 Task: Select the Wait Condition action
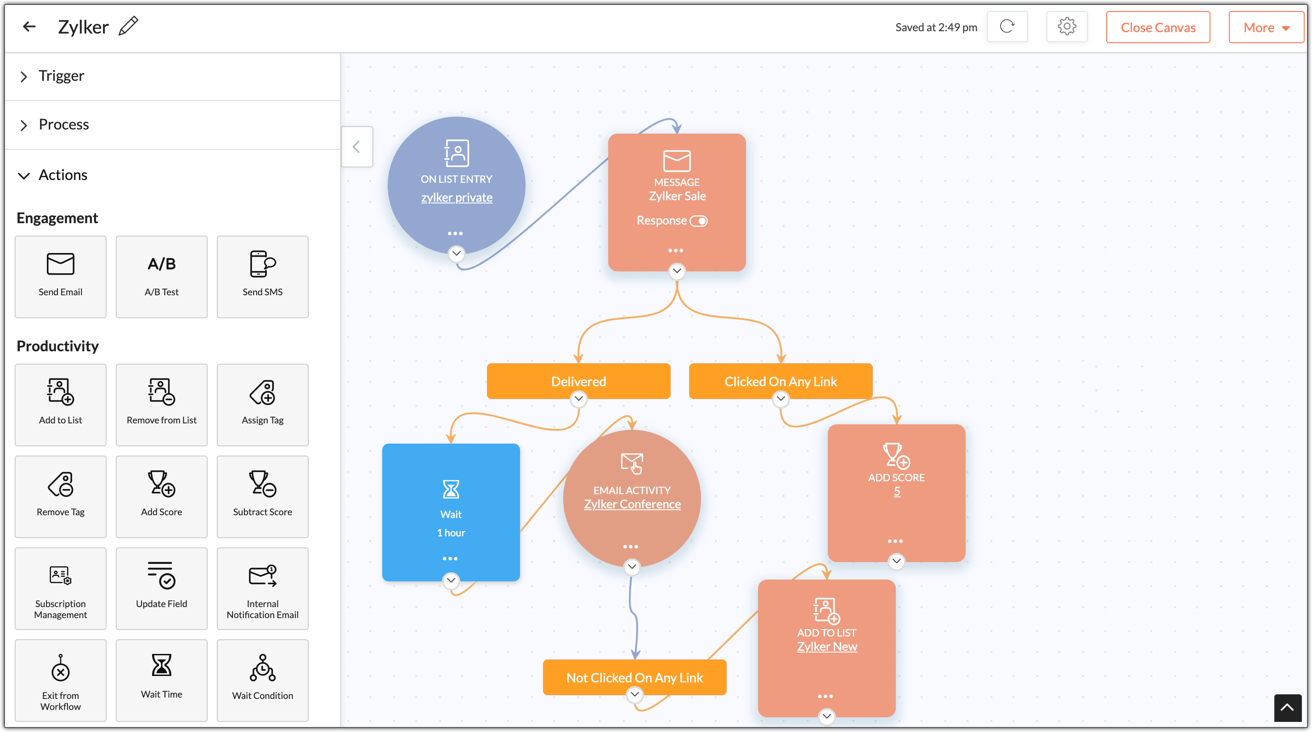point(262,681)
